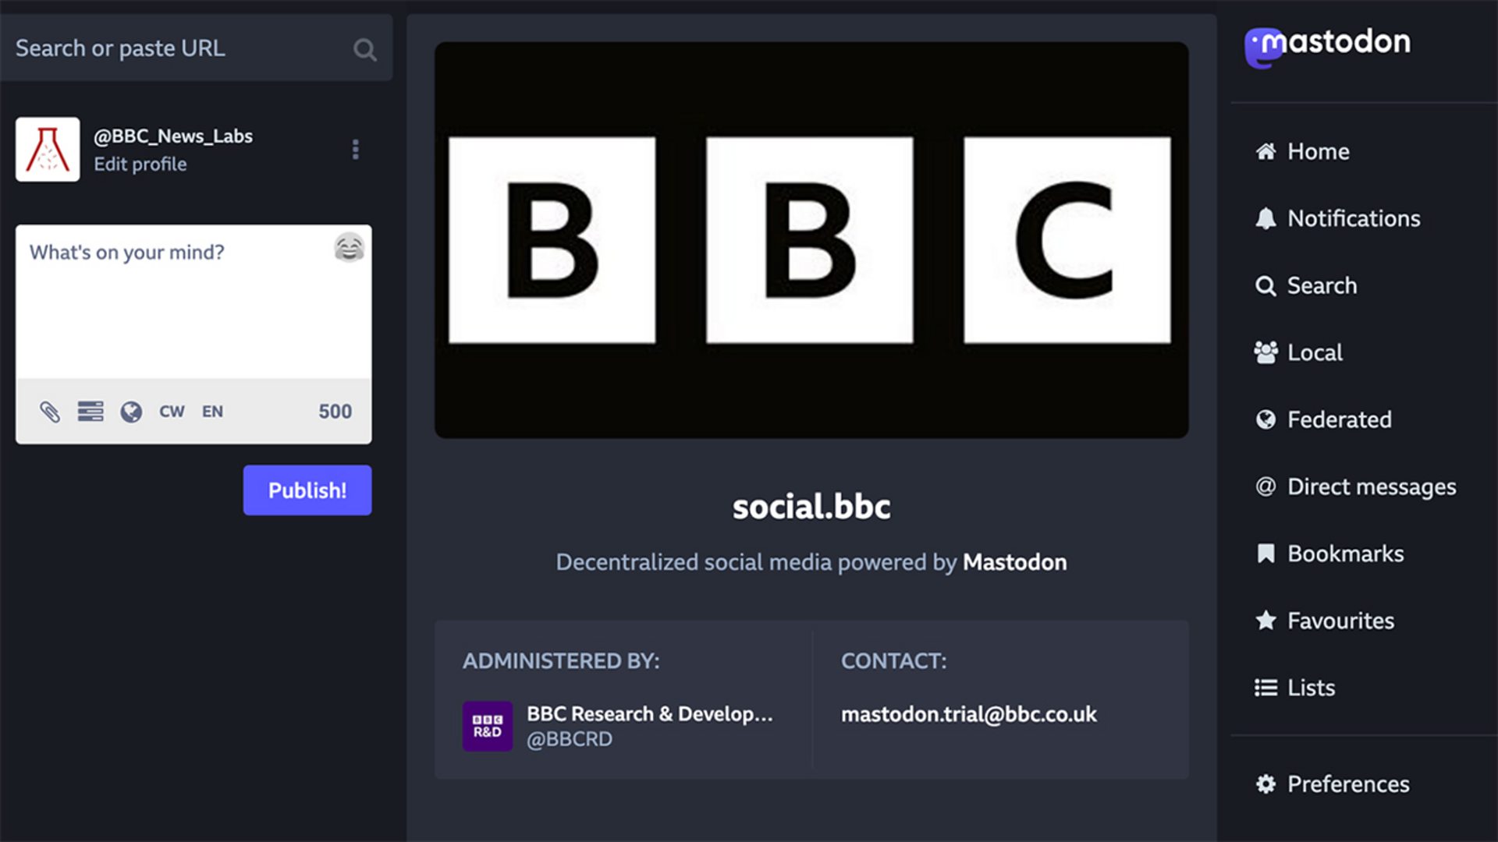Toggle the content warning with CW

pyautogui.click(x=172, y=412)
